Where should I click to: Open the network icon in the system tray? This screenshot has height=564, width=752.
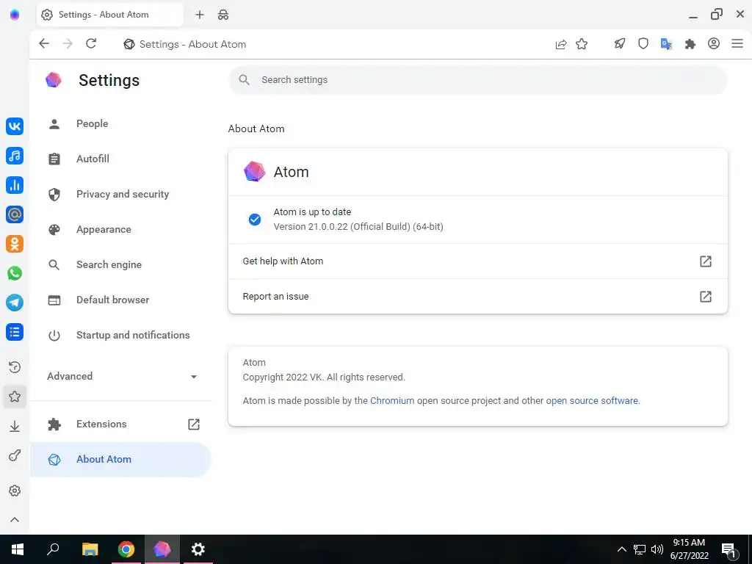click(x=640, y=549)
